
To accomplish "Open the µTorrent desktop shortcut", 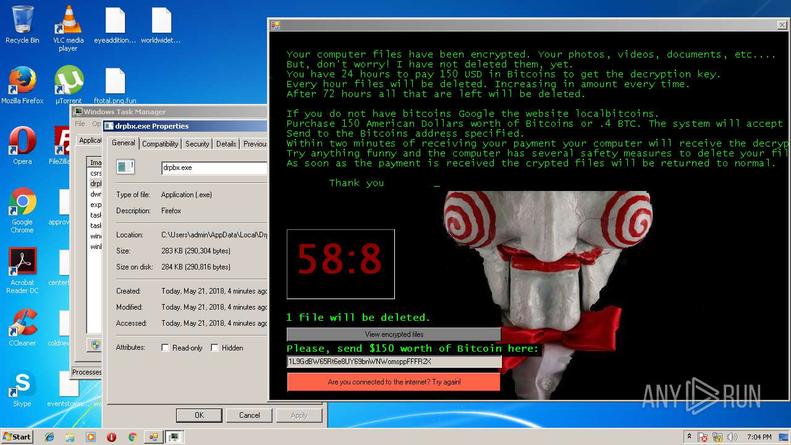I will point(68,85).
